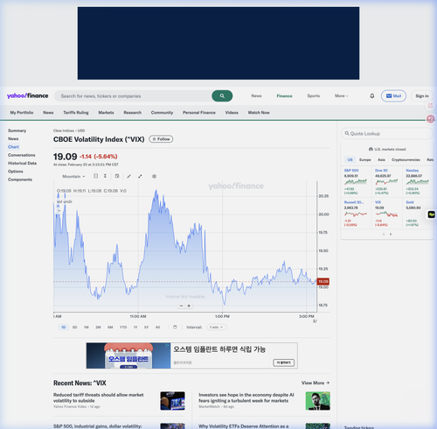Click the Korean implant banner ad button

click(283, 362)
